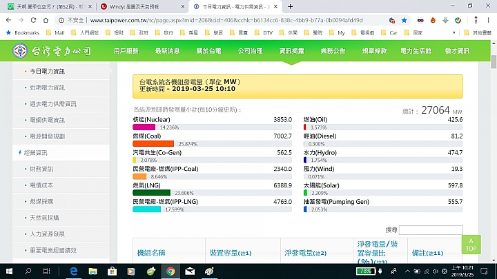Bookmark this page with the star icon
The height and width of the screenshot is (279, 497).
(404, 20)
